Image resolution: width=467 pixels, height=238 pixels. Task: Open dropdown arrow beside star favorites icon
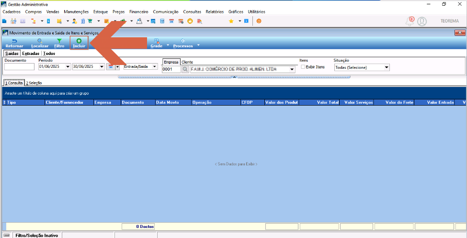coord(239,21)
